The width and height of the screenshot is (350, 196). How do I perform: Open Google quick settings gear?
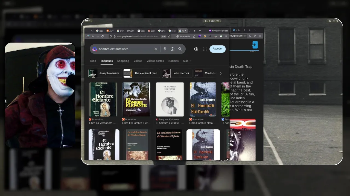(x=196, y=49)
